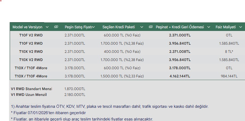Open the Peşin Satış Fiyatı filter chevron
The width and height of the screenshot is (245, 121).
[x=93, y=27]
